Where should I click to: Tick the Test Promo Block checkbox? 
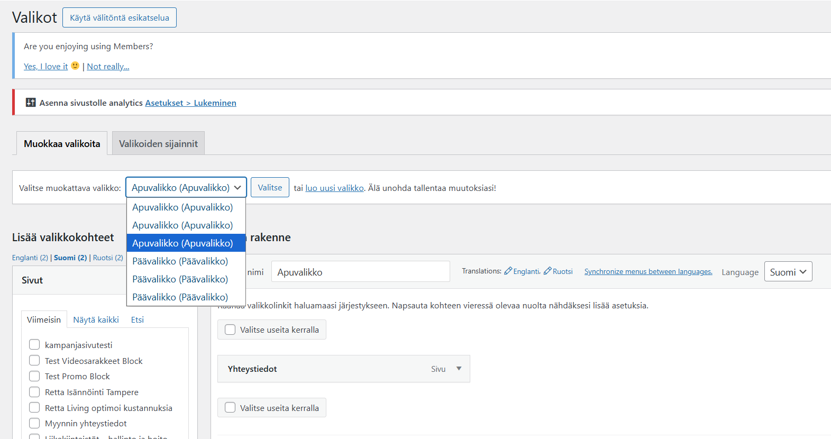click(34, 376)
